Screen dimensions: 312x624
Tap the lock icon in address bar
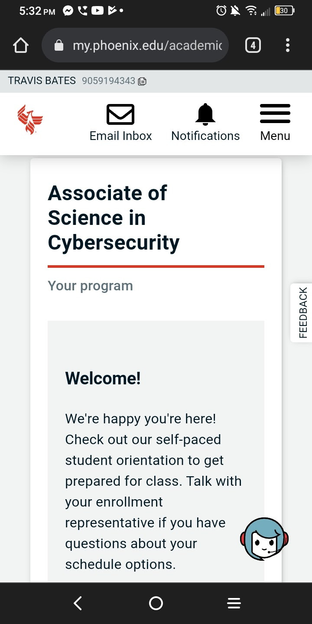coord(59,45)
